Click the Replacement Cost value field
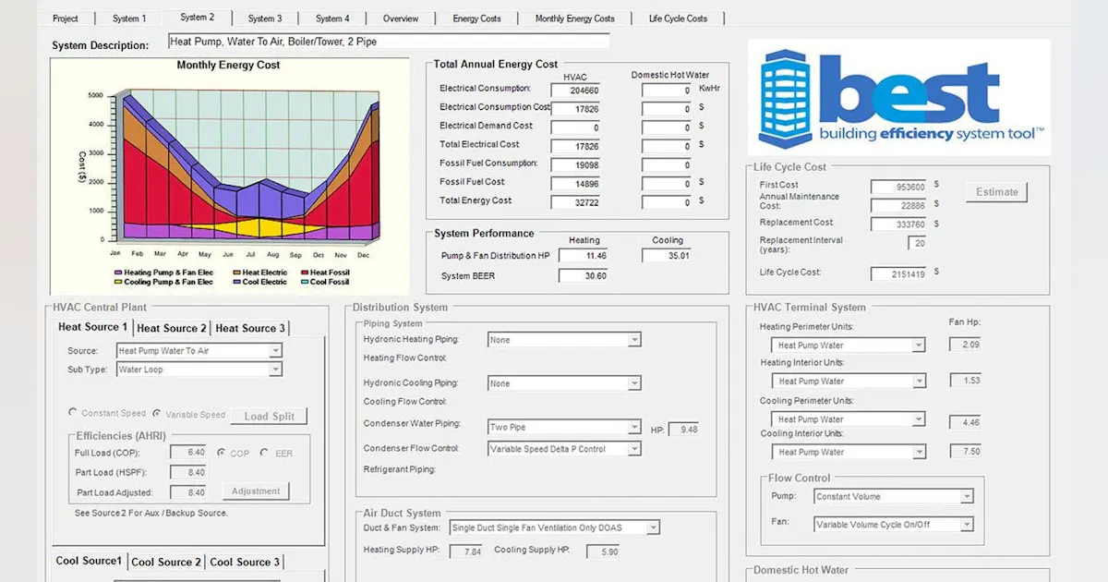The height and width of the screenshot is (582, 1108). pos(899,224)
